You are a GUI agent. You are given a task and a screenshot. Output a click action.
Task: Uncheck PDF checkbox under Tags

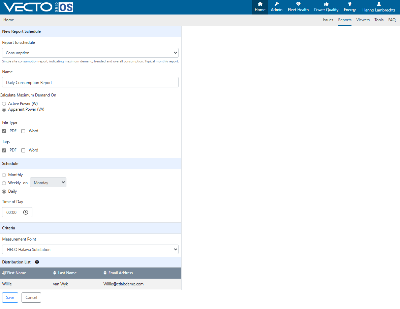pyautogui.click(x=4, y=150)
